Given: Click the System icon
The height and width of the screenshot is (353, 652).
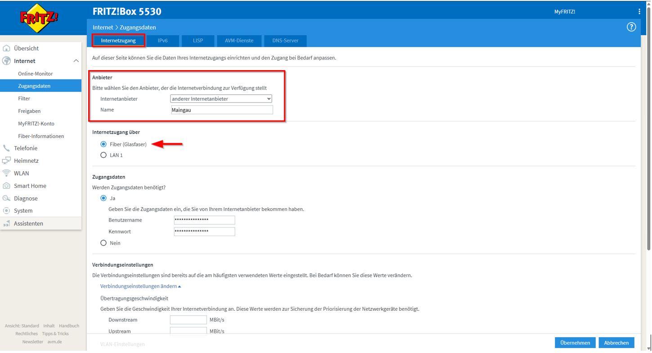Looking at the screenshot, I should click(x=6, y=210).
